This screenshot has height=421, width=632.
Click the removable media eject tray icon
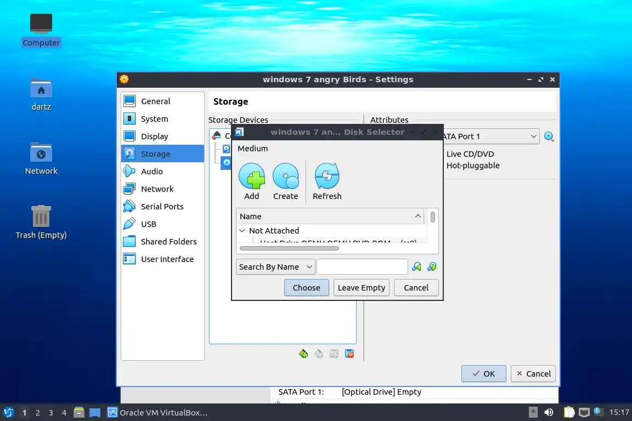pos(533,412)
